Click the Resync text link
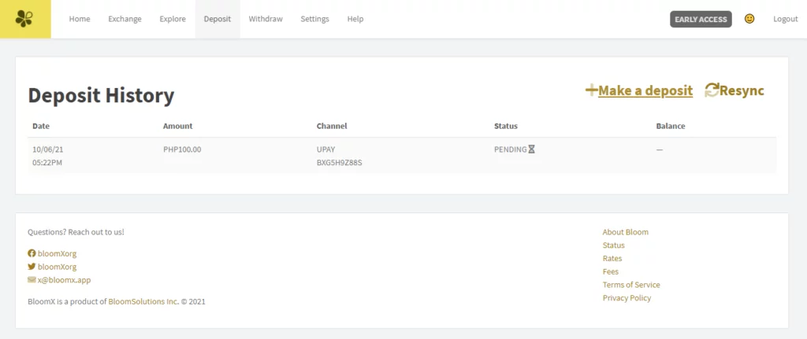The image size is (807, 339). (x=742, y=91)
